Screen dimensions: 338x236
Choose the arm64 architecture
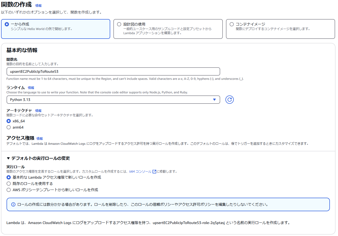[x=9, y=127]
